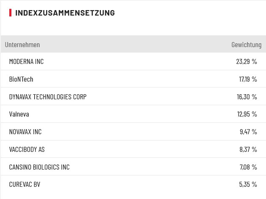Viewport: 266px width, 199px height.
Task: Click the 12,95 % weighting value
Action: click(x=247, y=114)
